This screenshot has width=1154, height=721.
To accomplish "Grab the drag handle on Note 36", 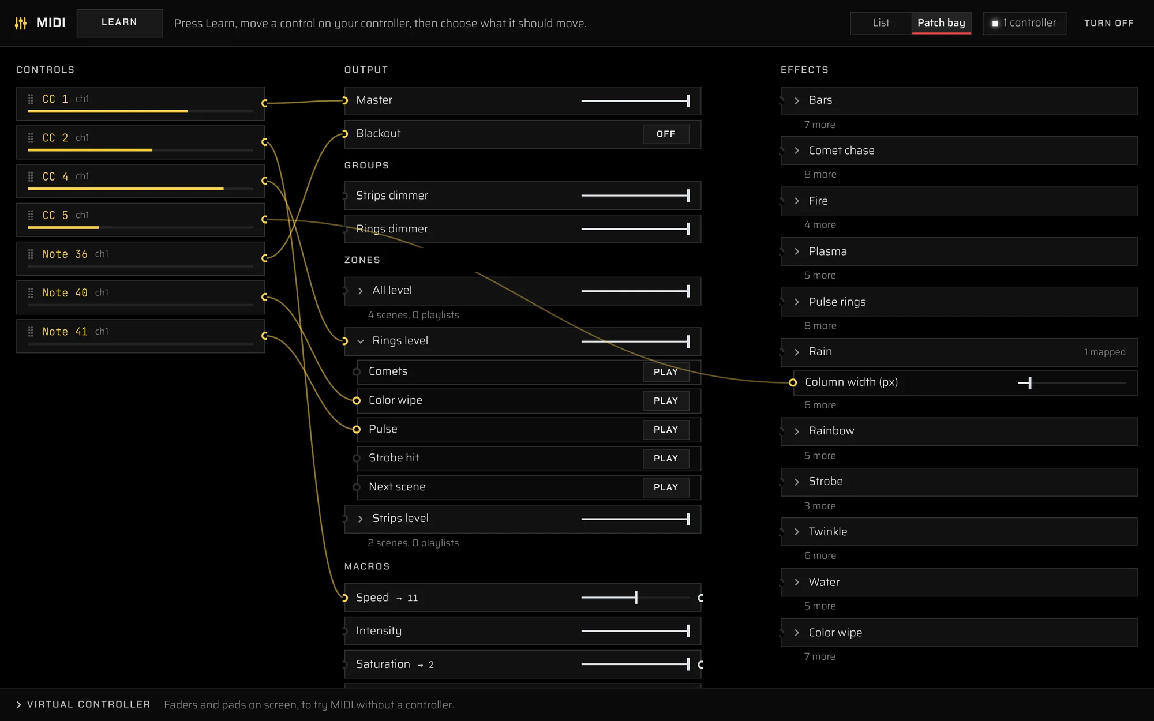I will pyautogui.click(x=31, y=254).
